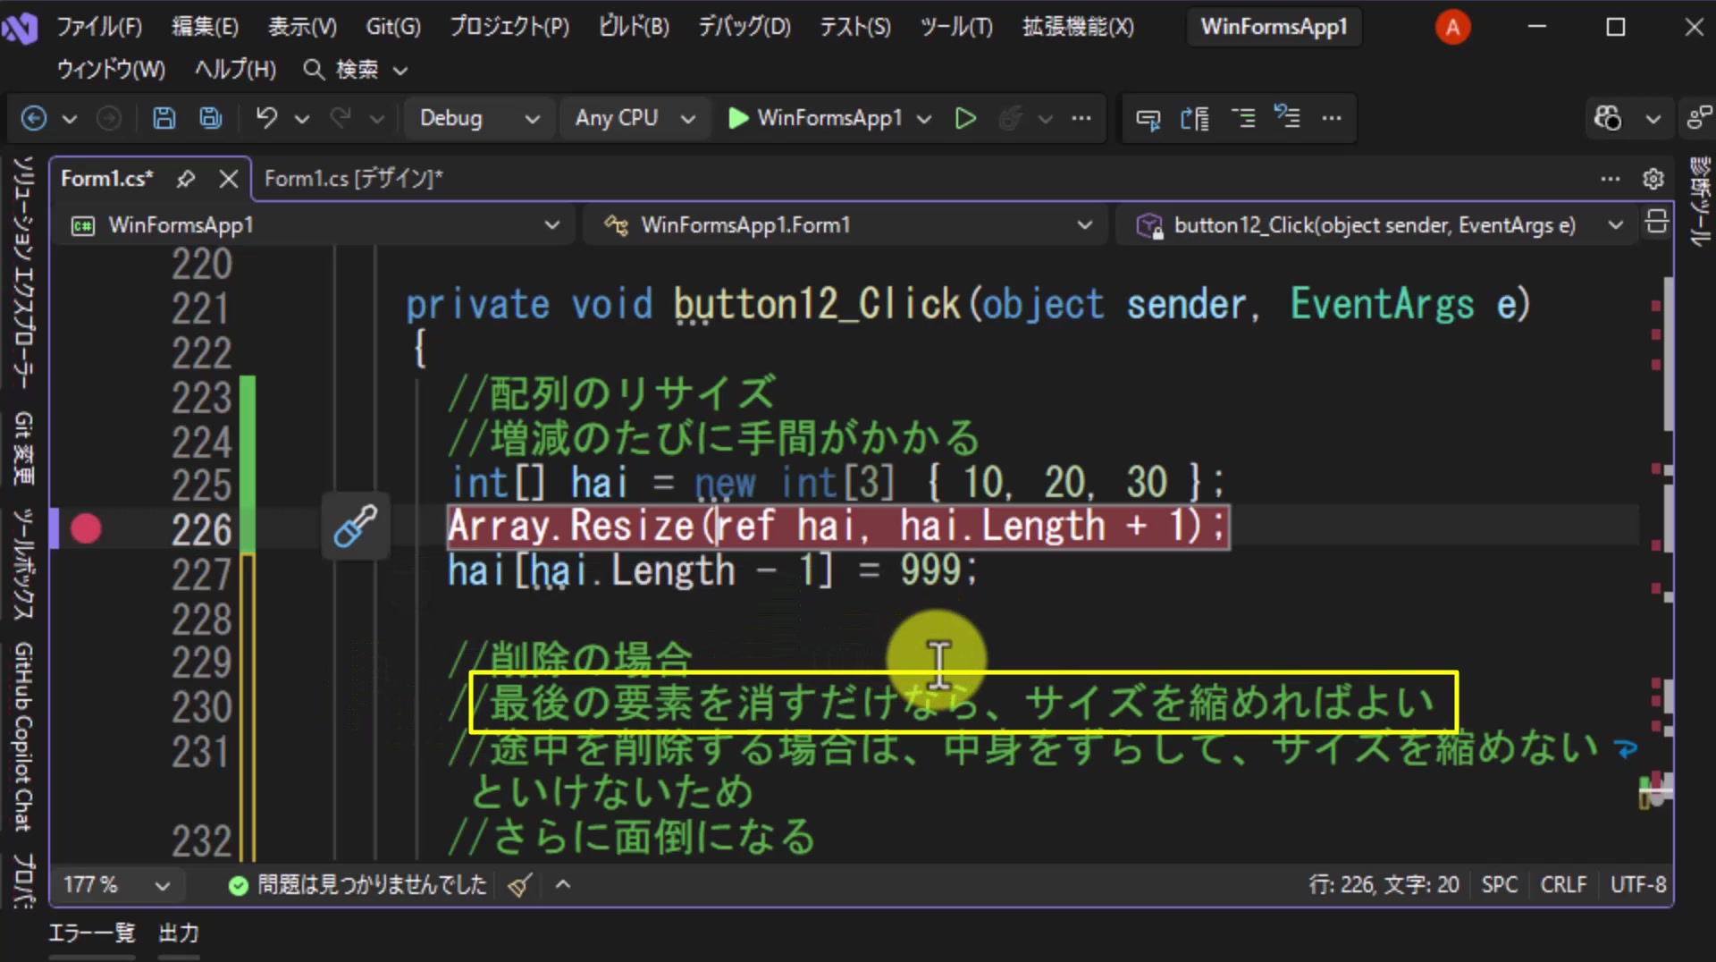Click the SPC indentation indicator
This screenshot has height=962, width=1716.
(x=1499, y=884)
